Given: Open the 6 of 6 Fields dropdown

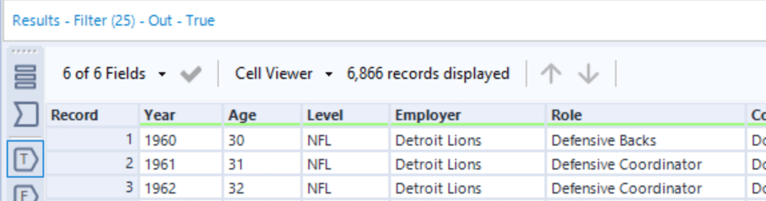Looking at the screenshot, I should [113, 74].
